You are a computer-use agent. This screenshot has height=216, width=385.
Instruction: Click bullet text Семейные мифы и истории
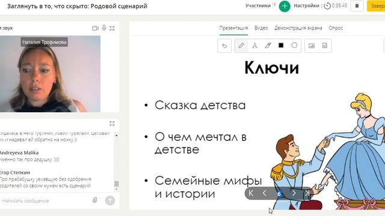pos(208,187)
